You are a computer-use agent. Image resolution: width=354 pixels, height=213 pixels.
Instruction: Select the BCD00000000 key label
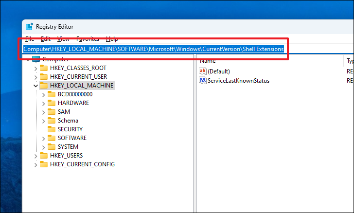point(75,94)
